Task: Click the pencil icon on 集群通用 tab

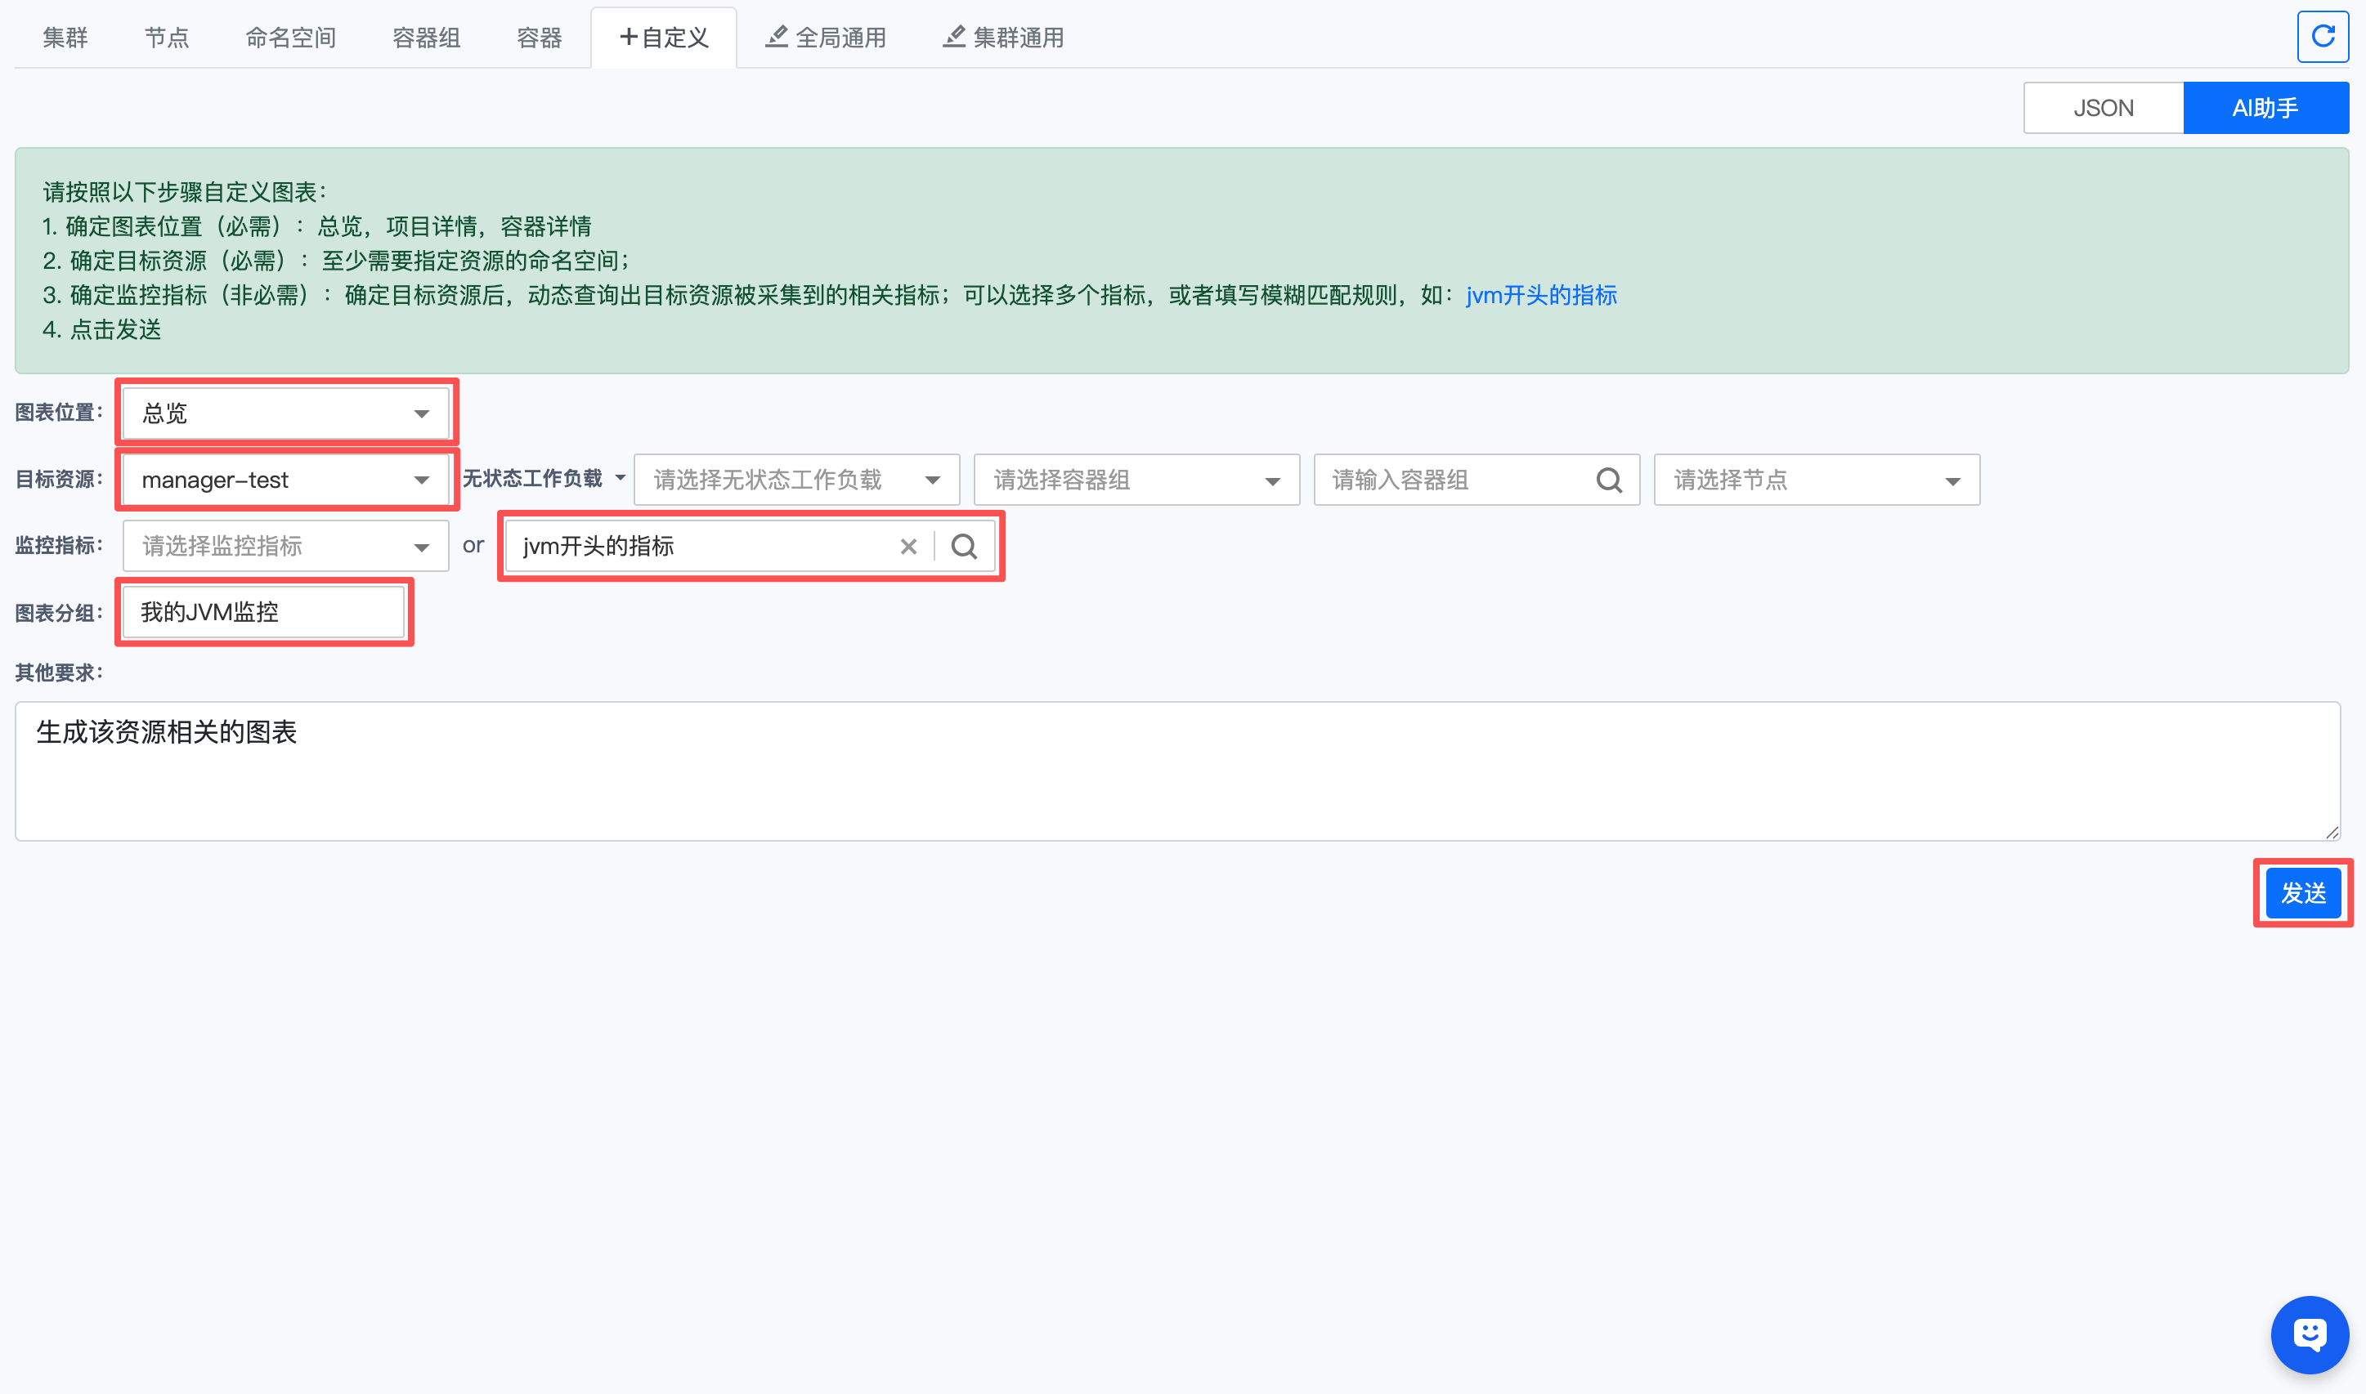Action: (954, 37)
